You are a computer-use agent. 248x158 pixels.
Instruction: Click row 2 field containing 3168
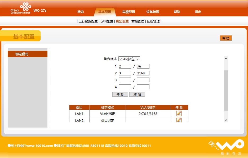click(143, 73)
